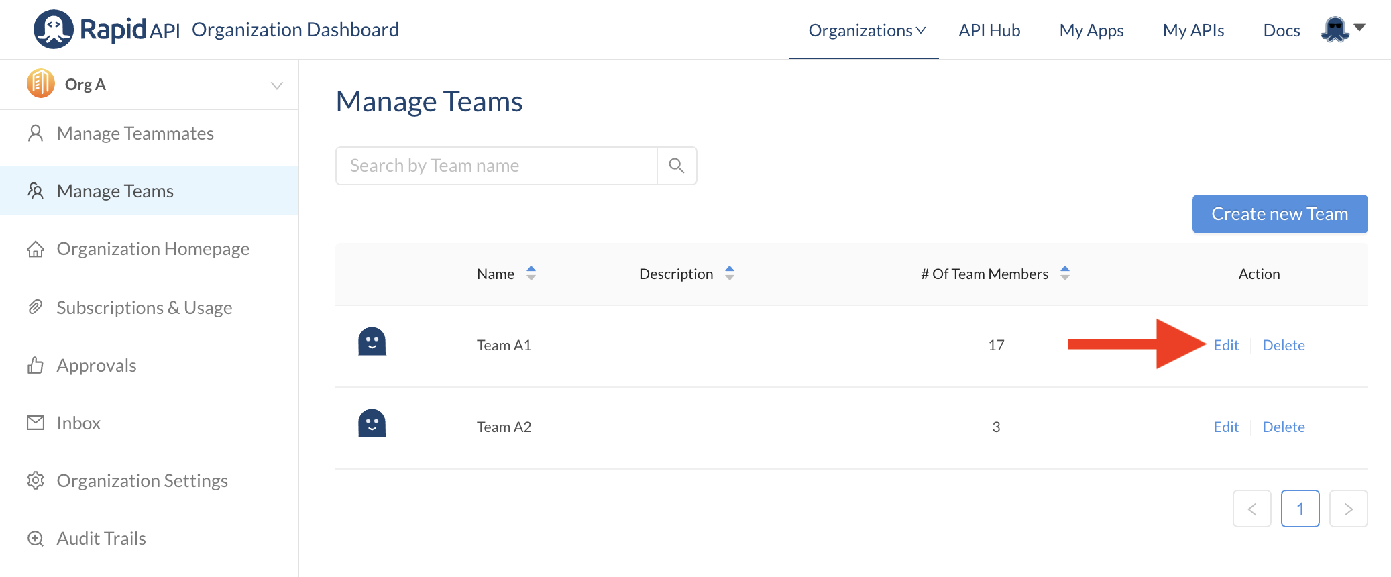Click the Approvals thumbs-up icon
The height and width of the screenshot is (577, 1391).
(36, 365)
